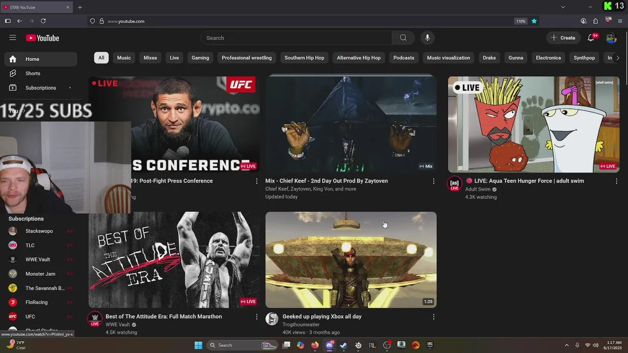
Task: Select the Music visualization chip
Action: tap(448, 58)
